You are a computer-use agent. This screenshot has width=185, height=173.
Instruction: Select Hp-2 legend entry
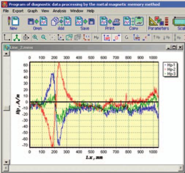click(170, 69)
